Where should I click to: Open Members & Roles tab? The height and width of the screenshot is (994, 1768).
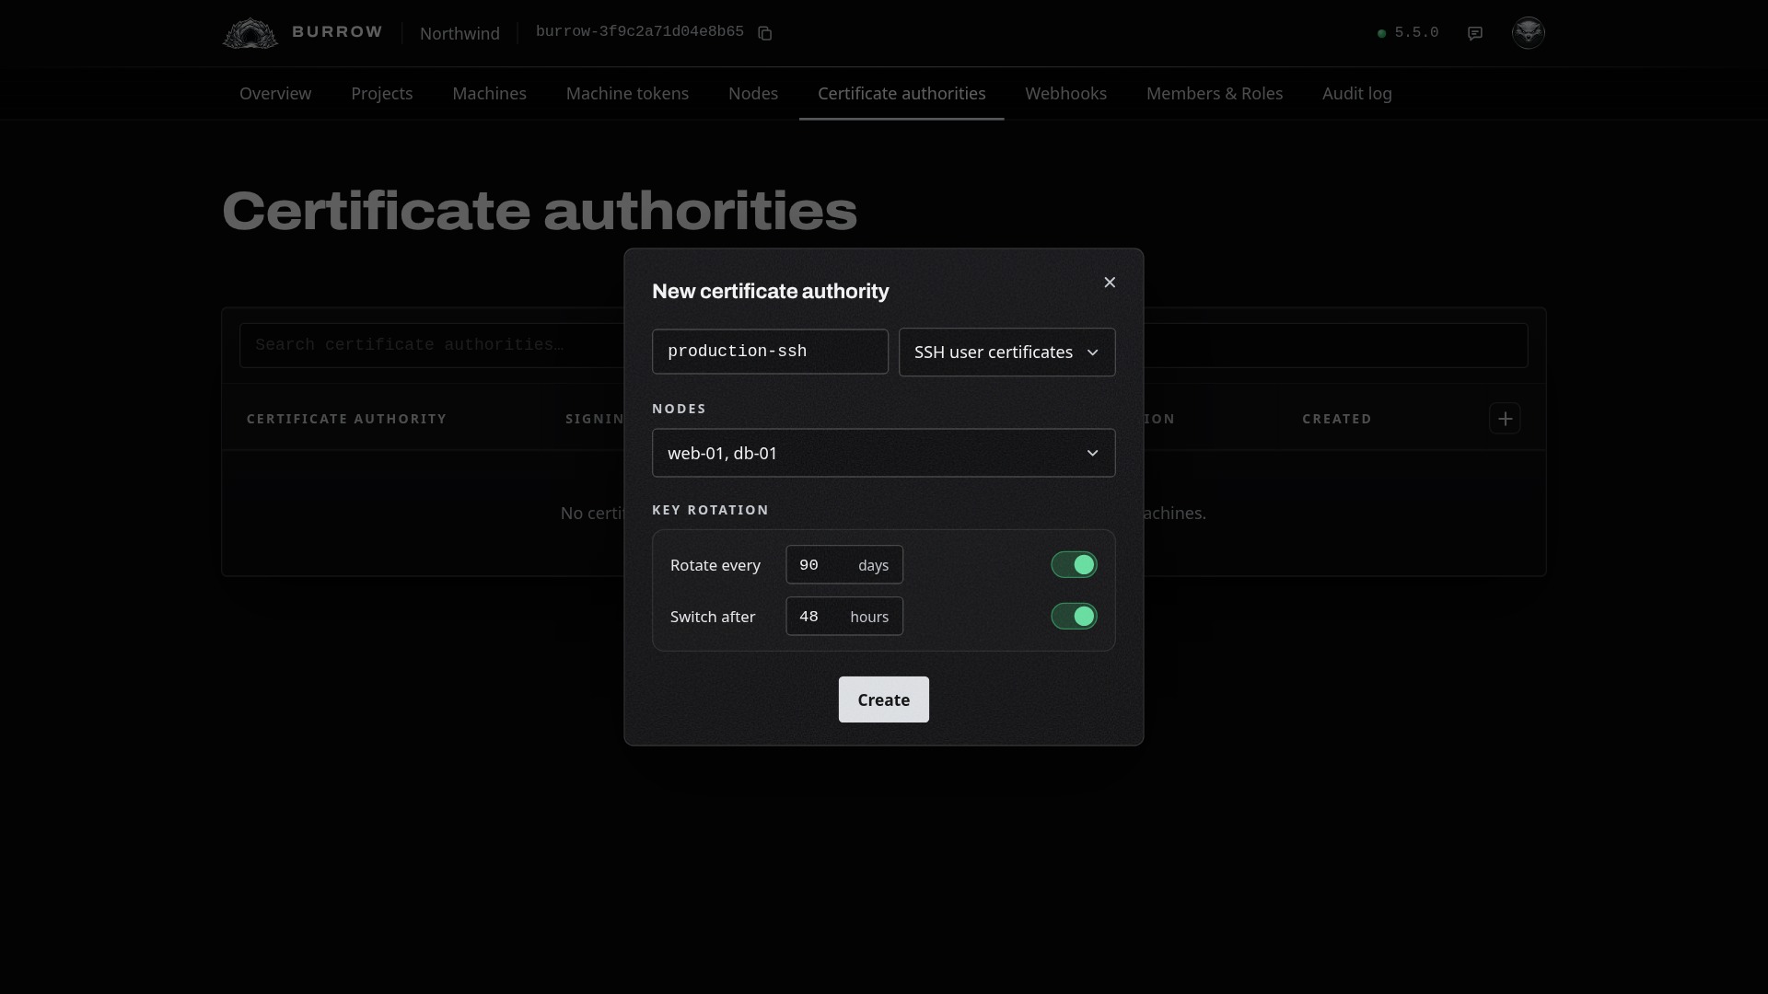coord(1214,94)
